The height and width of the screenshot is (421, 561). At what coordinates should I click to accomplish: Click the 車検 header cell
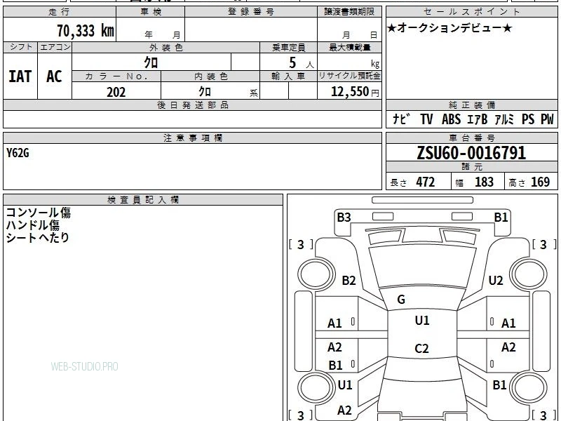click(151, 12)
